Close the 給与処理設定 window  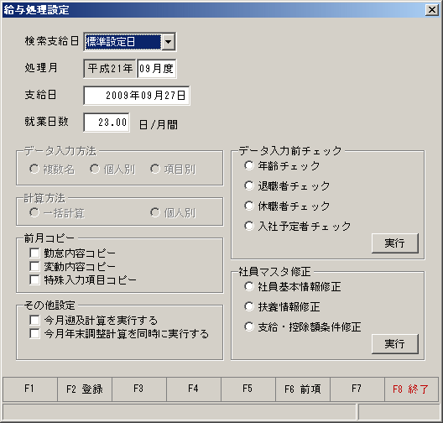[432, 10]
